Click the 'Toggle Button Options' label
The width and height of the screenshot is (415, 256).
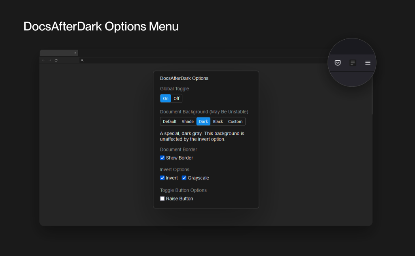click(x=183, y=190)
